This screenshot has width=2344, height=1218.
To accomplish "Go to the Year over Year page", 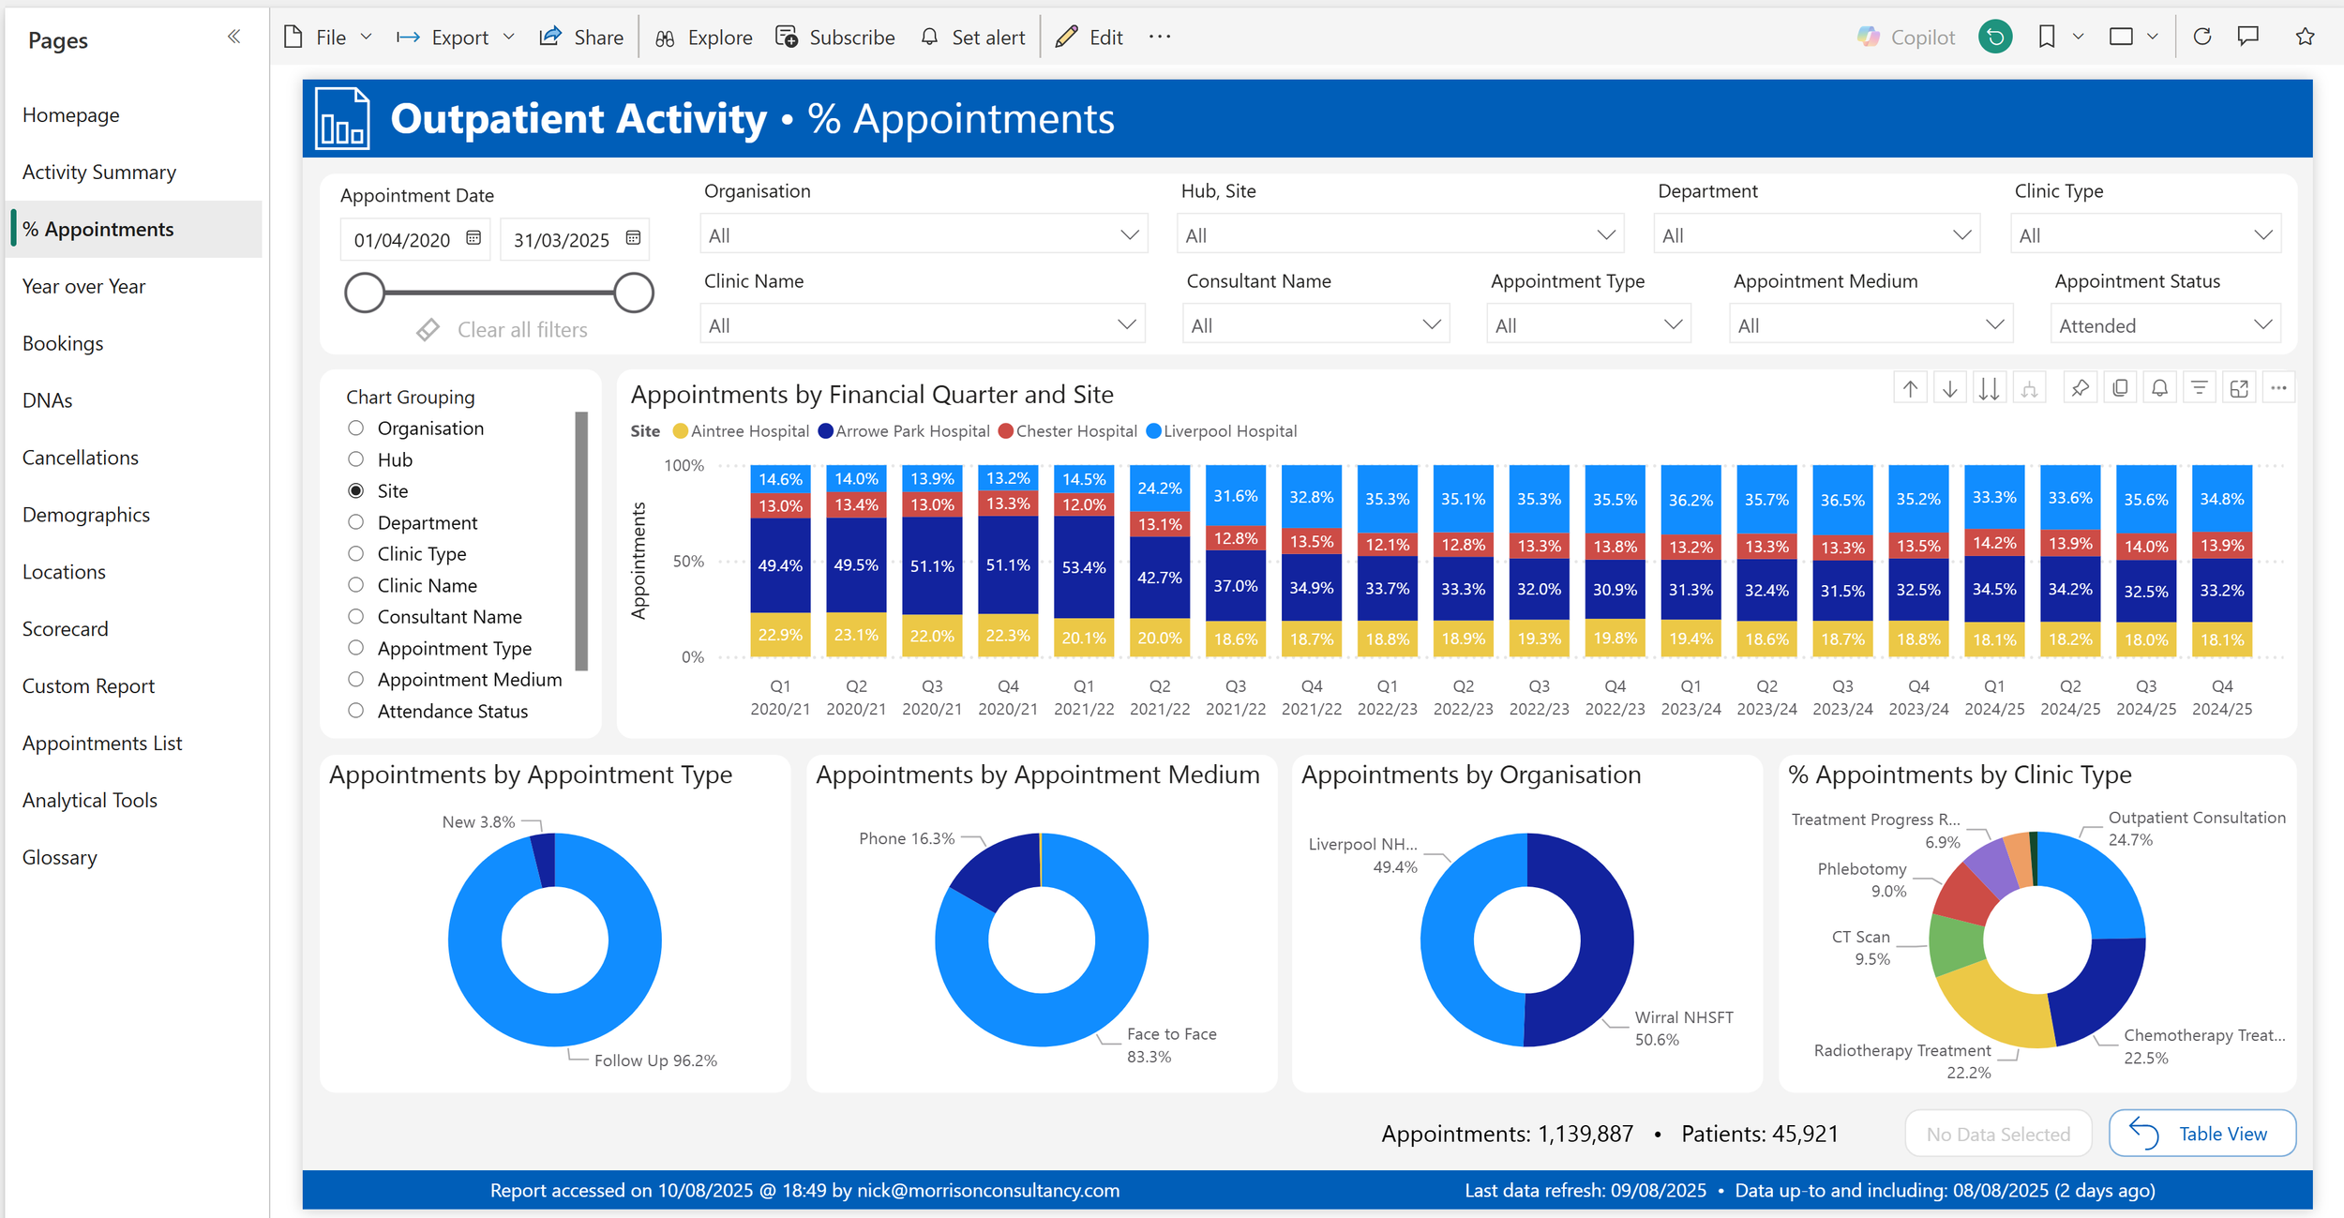I will [x=83, y=286].
